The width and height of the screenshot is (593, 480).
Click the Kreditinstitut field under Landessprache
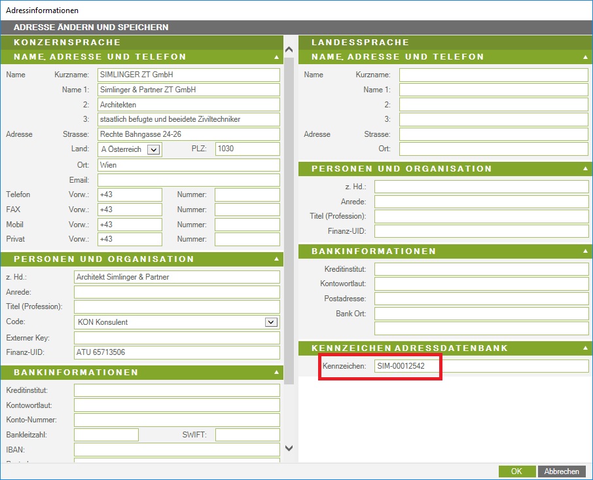(480, 269)
